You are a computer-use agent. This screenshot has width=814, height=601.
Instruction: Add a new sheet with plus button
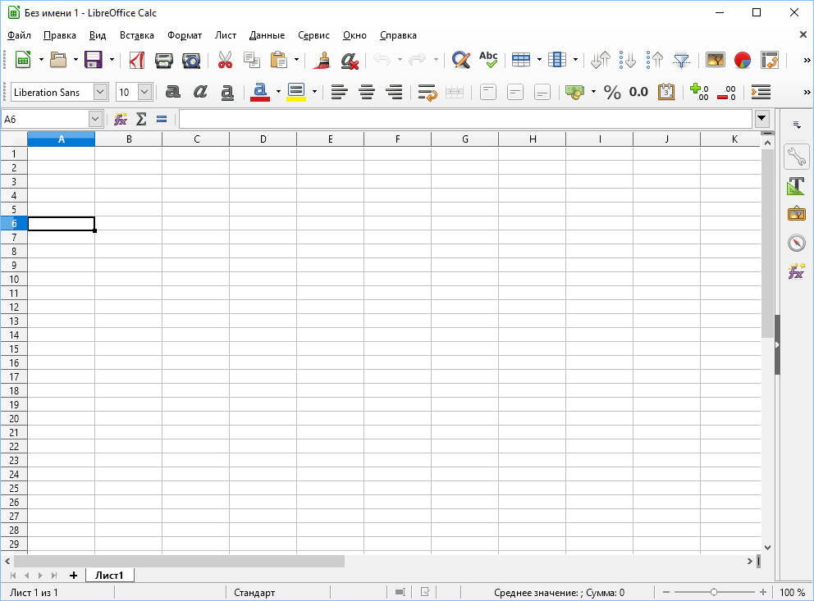coord(73,575)
